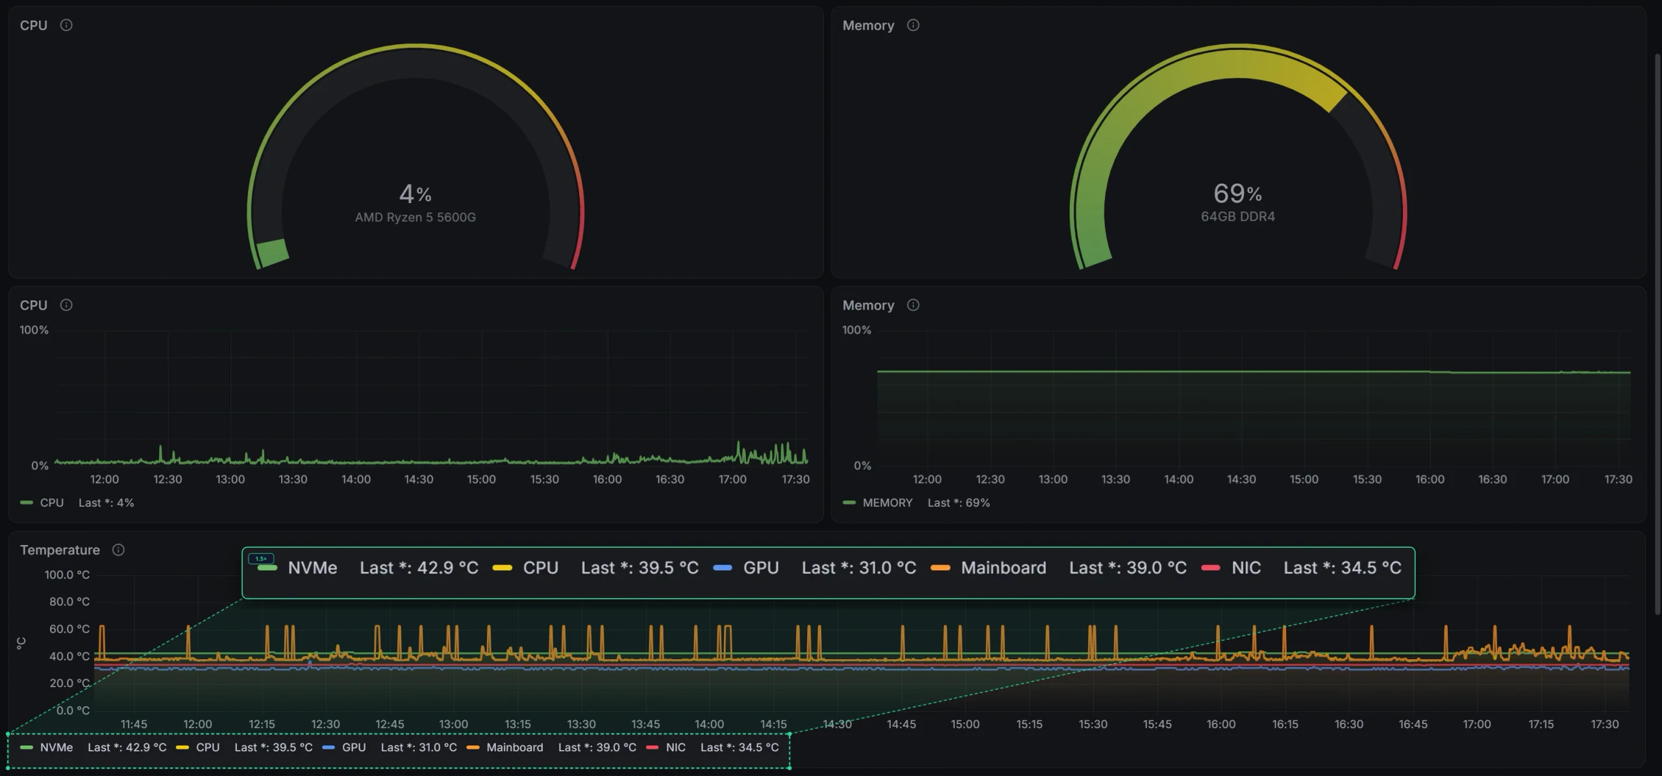Open the Memory graph panel title menu
This screenshot has height=776, width=1662.
868,305
